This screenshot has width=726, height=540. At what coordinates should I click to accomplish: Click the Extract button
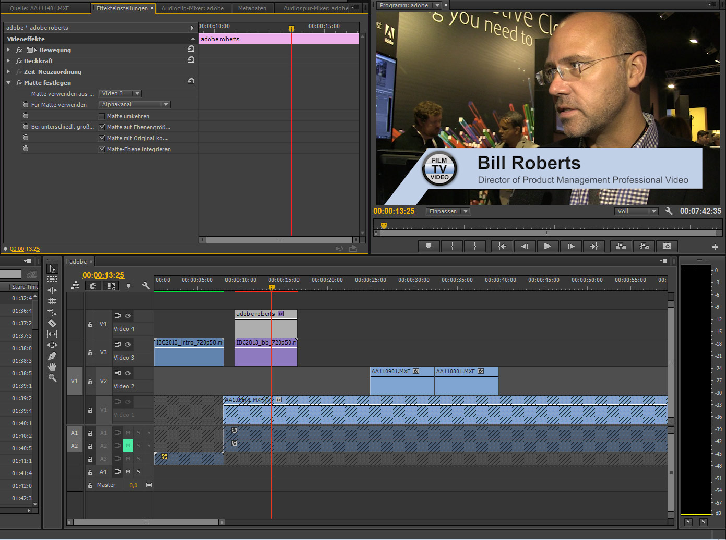point(644,246)
